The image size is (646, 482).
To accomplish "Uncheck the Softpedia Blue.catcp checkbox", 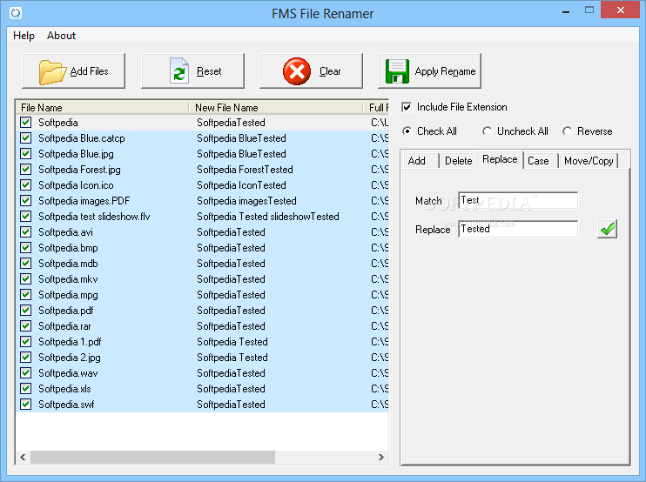I will (25, 137).
